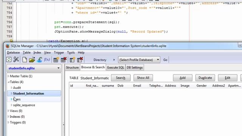Switch to the Execute SQL tab

116,68
